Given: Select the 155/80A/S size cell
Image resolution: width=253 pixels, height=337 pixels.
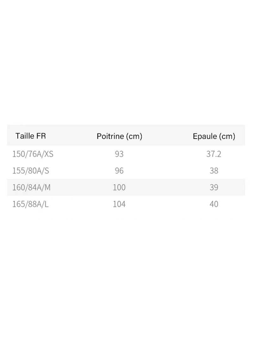Looking at the screenshot, I should click(31, 171).
